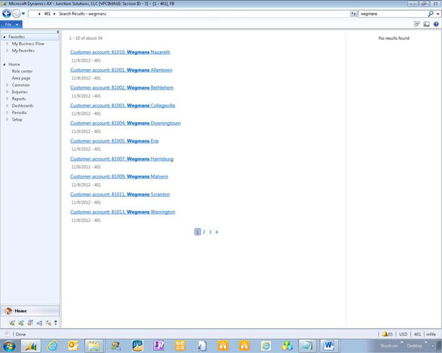Open Help via the question mark icon

[436, 24]
